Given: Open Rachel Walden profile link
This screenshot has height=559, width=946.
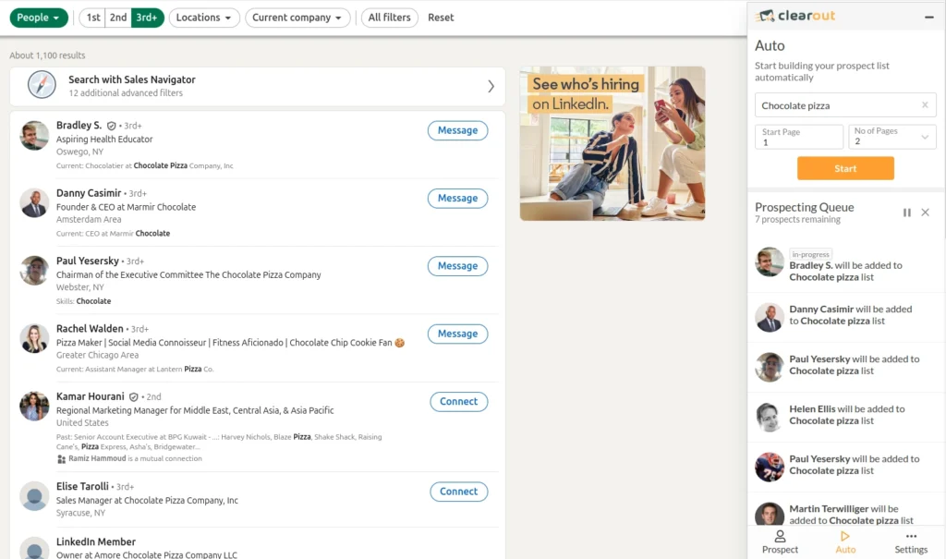Looking at the screenshot, I should [90, 328].
